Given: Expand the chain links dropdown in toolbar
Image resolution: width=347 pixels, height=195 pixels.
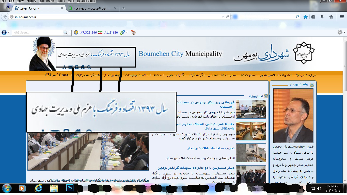Looking at the screenshot, I should tap(127, 32).
